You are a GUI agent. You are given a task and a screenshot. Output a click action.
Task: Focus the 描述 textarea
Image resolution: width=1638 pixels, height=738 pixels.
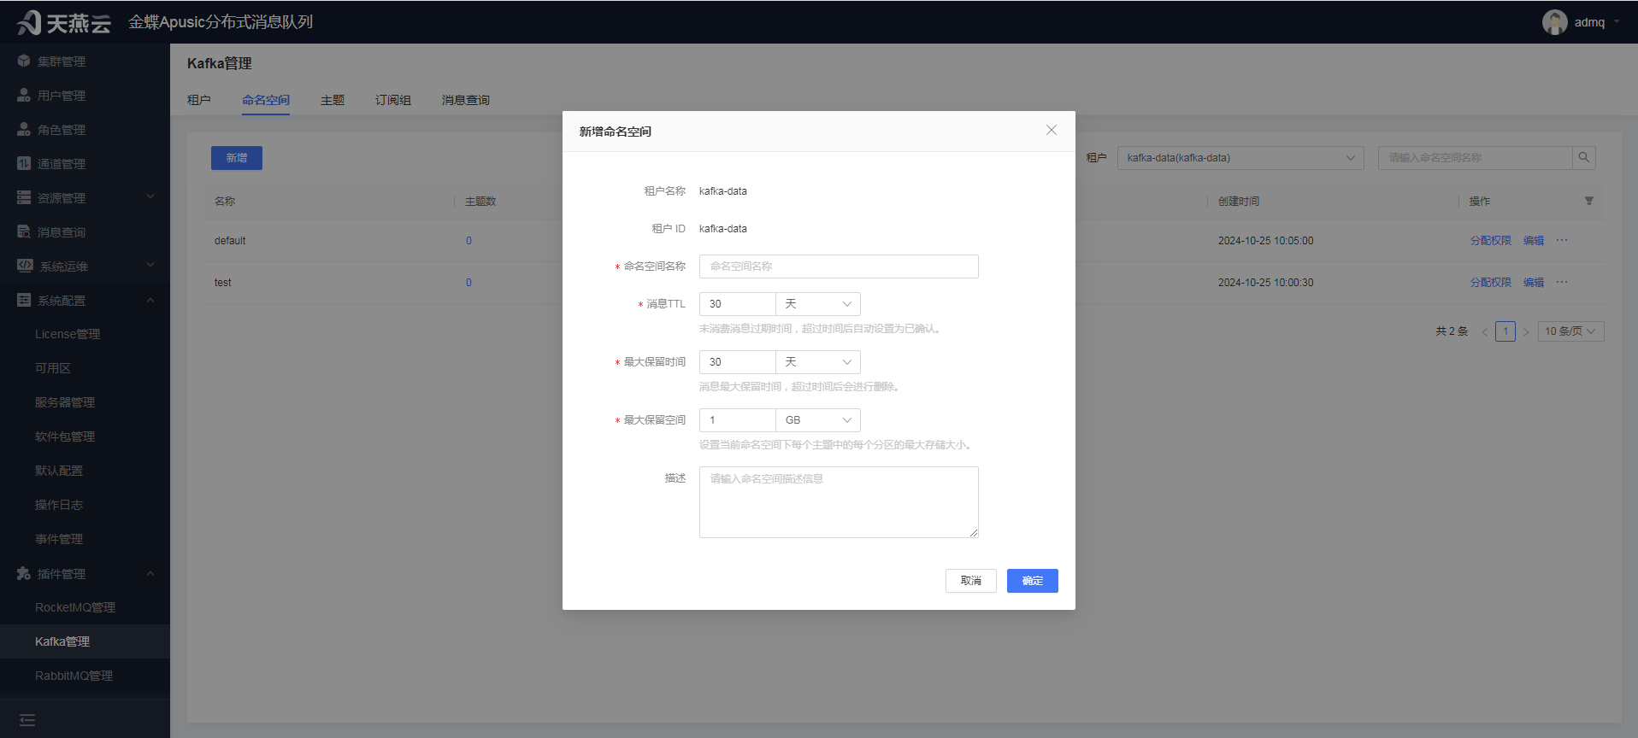(839, 502)
